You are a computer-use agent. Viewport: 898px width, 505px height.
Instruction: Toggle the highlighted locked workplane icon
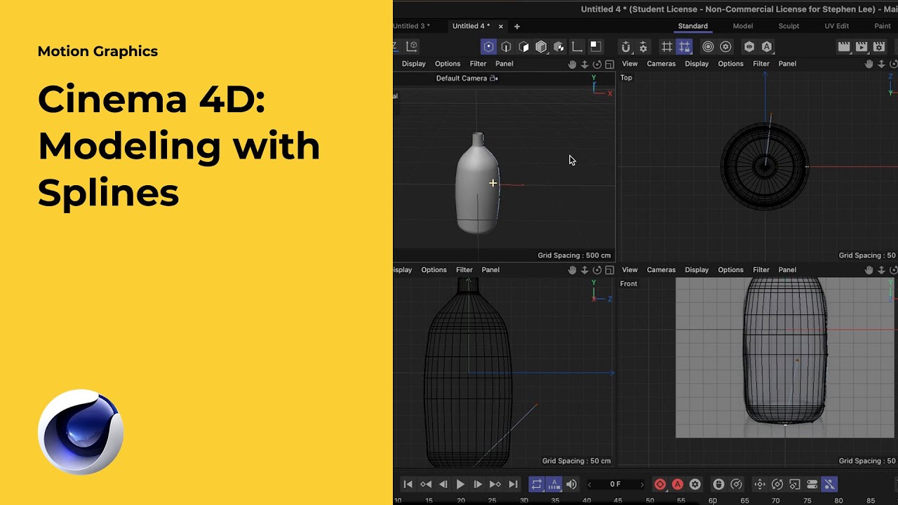pyautogui.click(x=684, y=47)
